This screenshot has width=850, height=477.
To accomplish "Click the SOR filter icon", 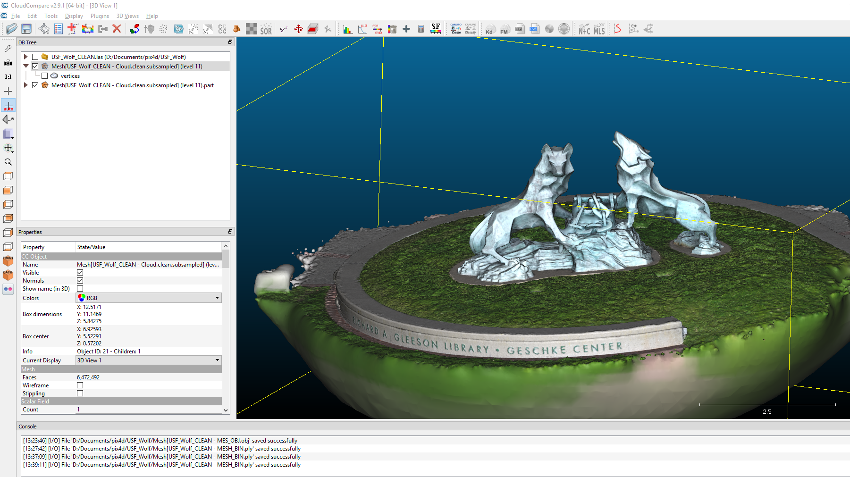I will pos(266,29).
